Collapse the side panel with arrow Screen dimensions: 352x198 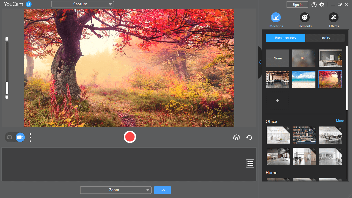point(260,62)
